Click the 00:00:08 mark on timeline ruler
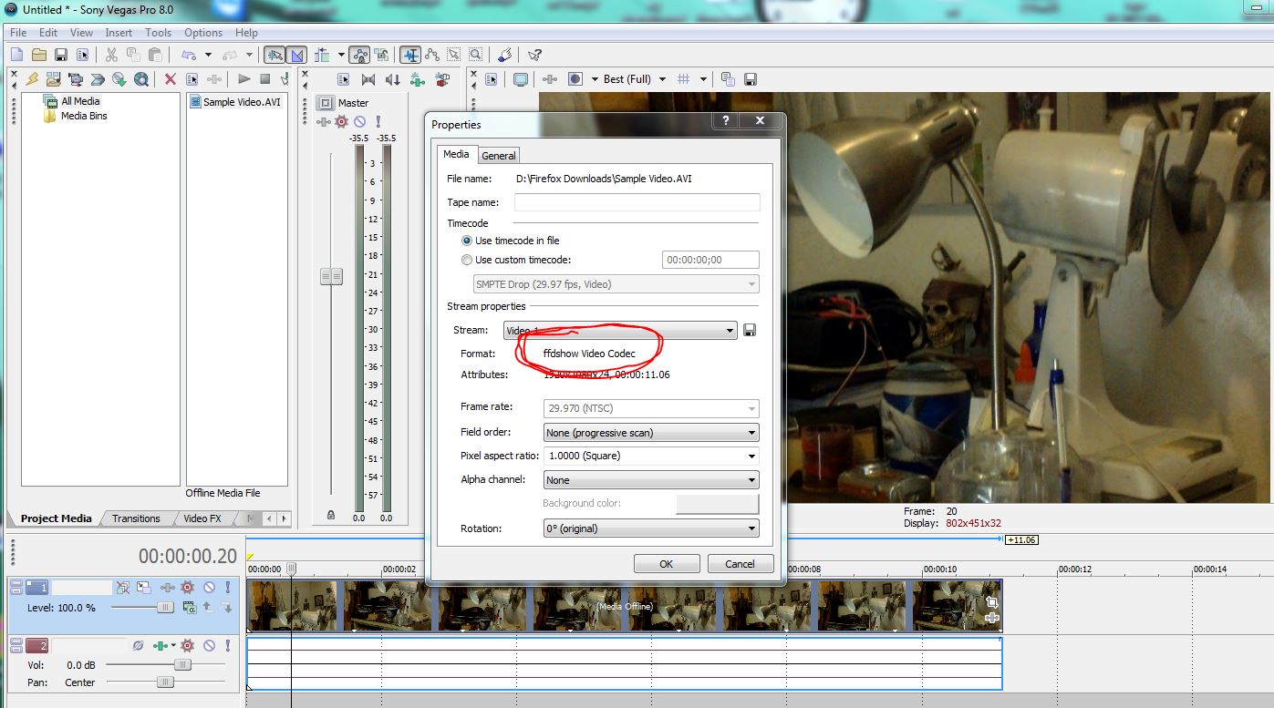Image resolution: width=1274 pixels, height=708 pixels. [x=804, y=569]
